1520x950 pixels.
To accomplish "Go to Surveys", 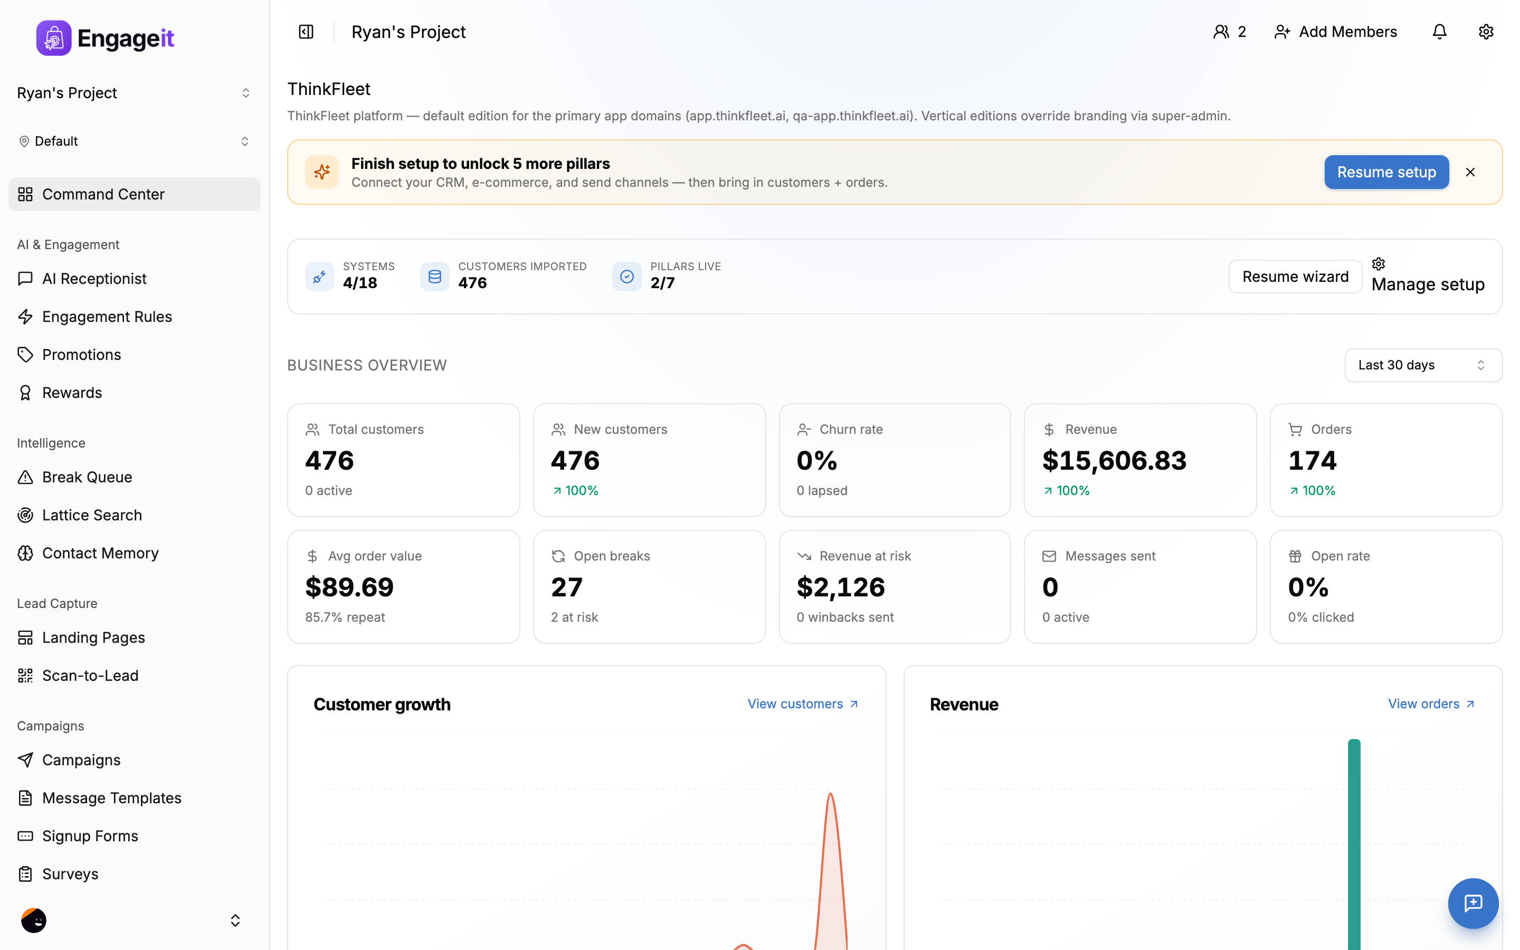I will click(x=134, y=874).
